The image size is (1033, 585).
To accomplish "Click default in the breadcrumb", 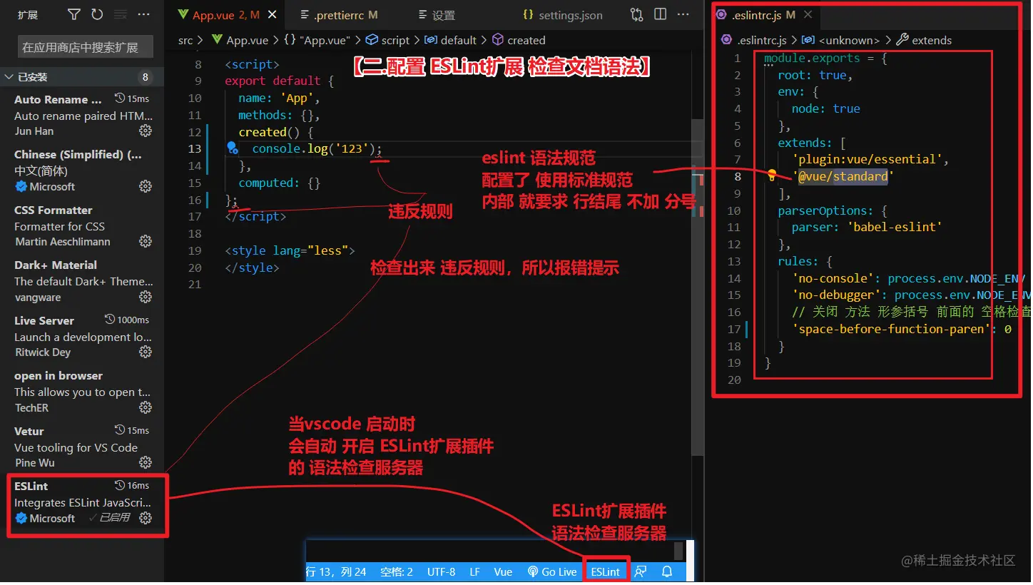I will point(451,40).
